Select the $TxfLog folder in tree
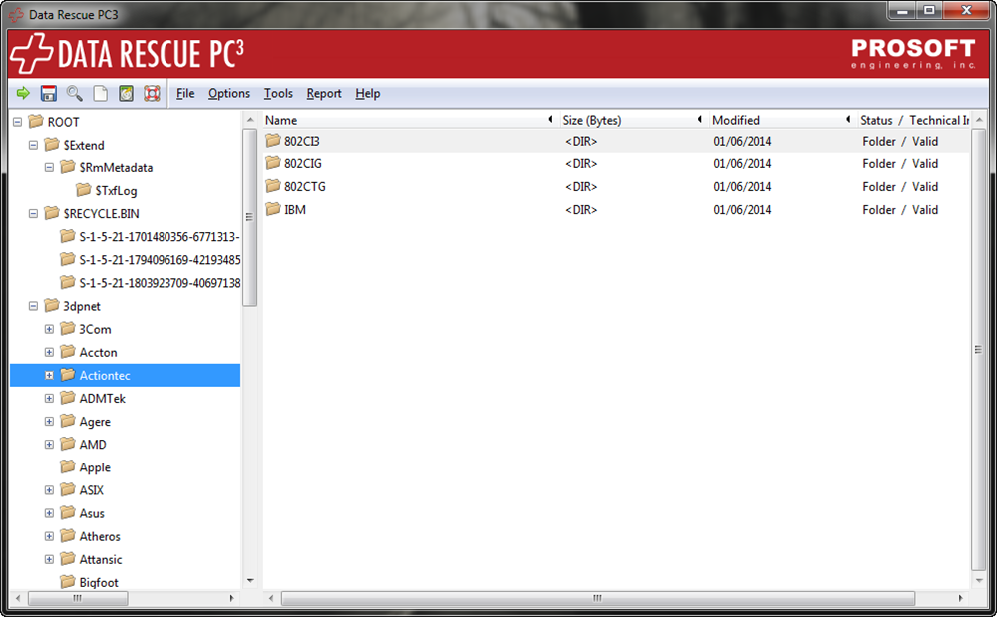 tap(107, 190)
